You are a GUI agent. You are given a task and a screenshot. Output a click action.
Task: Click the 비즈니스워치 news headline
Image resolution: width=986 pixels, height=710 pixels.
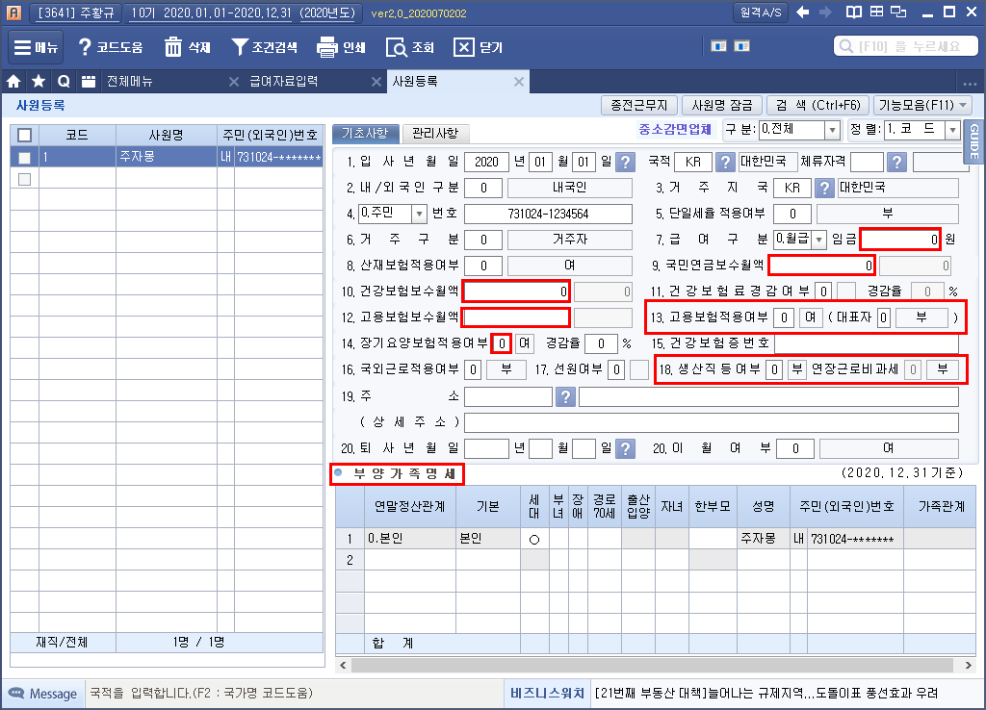pyautogui.click(x=765, y=693)
